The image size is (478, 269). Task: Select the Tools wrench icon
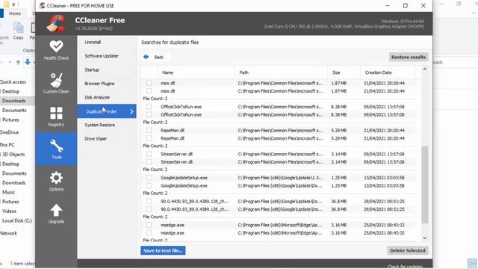[x=57, y=146]
